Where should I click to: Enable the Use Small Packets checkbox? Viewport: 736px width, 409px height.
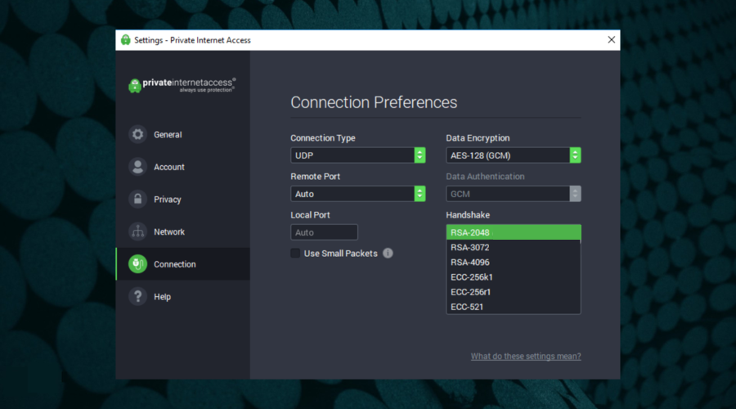click(295, 253)
